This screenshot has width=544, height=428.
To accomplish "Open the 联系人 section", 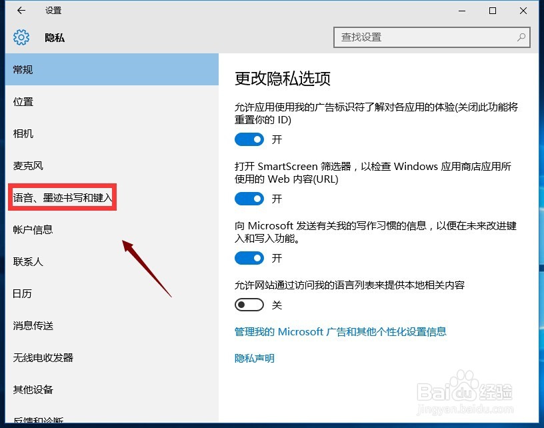I will click(x=112, y=261).
